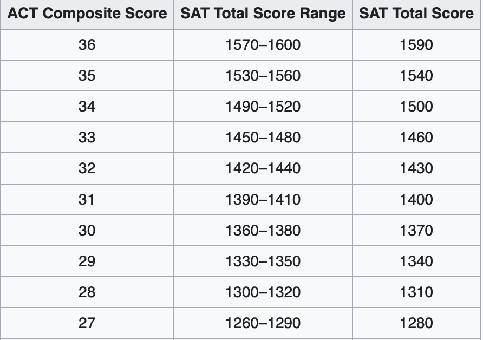Click the SAT total score 1310 cell

pos(416,292)
